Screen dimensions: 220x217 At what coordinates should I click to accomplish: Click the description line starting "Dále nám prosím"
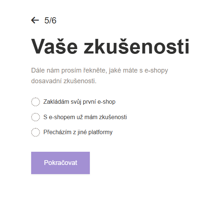[99, 70]
